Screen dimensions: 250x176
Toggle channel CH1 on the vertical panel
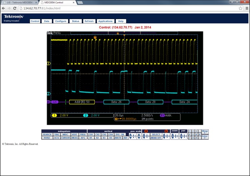(x=91, y=134)
